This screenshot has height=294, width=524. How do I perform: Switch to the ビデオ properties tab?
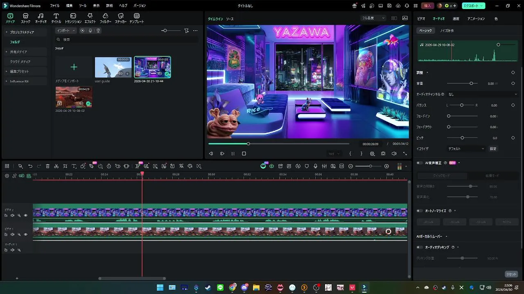[421, 19]
